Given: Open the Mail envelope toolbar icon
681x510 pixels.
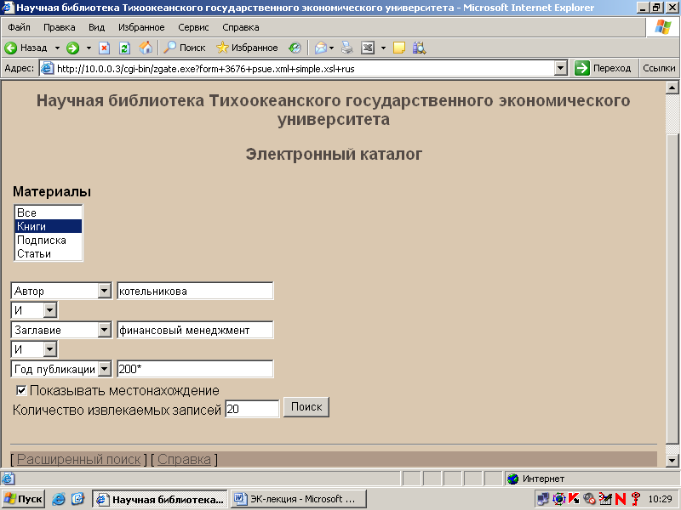Looking at the screenshot, I should coord(321,48).
